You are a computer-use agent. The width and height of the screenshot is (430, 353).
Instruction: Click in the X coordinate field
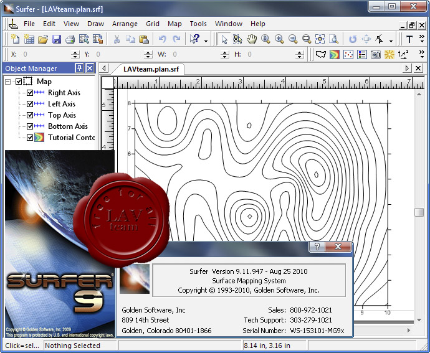[x=47, y=55]
